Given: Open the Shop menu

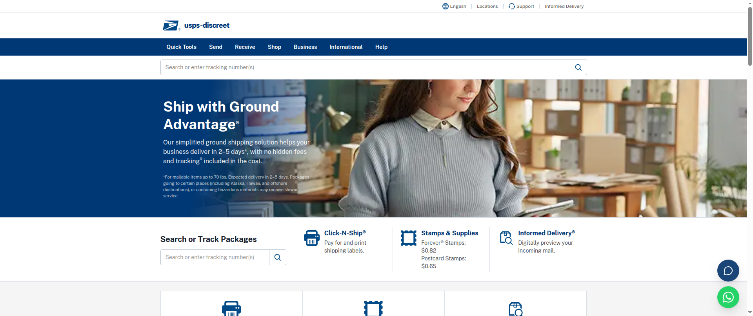Looking at the screenshot, I should click(275, 47).
